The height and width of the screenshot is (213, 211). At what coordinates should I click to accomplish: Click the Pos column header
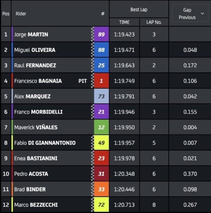tap(6, 14)
